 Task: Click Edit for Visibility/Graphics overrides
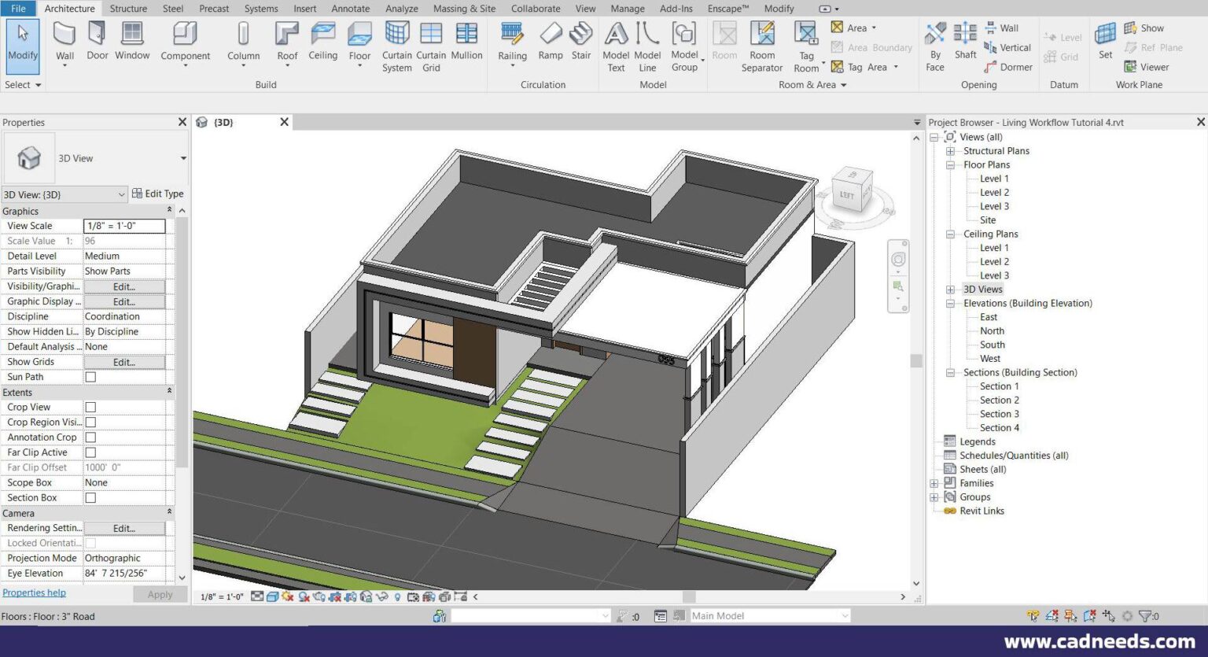pos(124,286)
